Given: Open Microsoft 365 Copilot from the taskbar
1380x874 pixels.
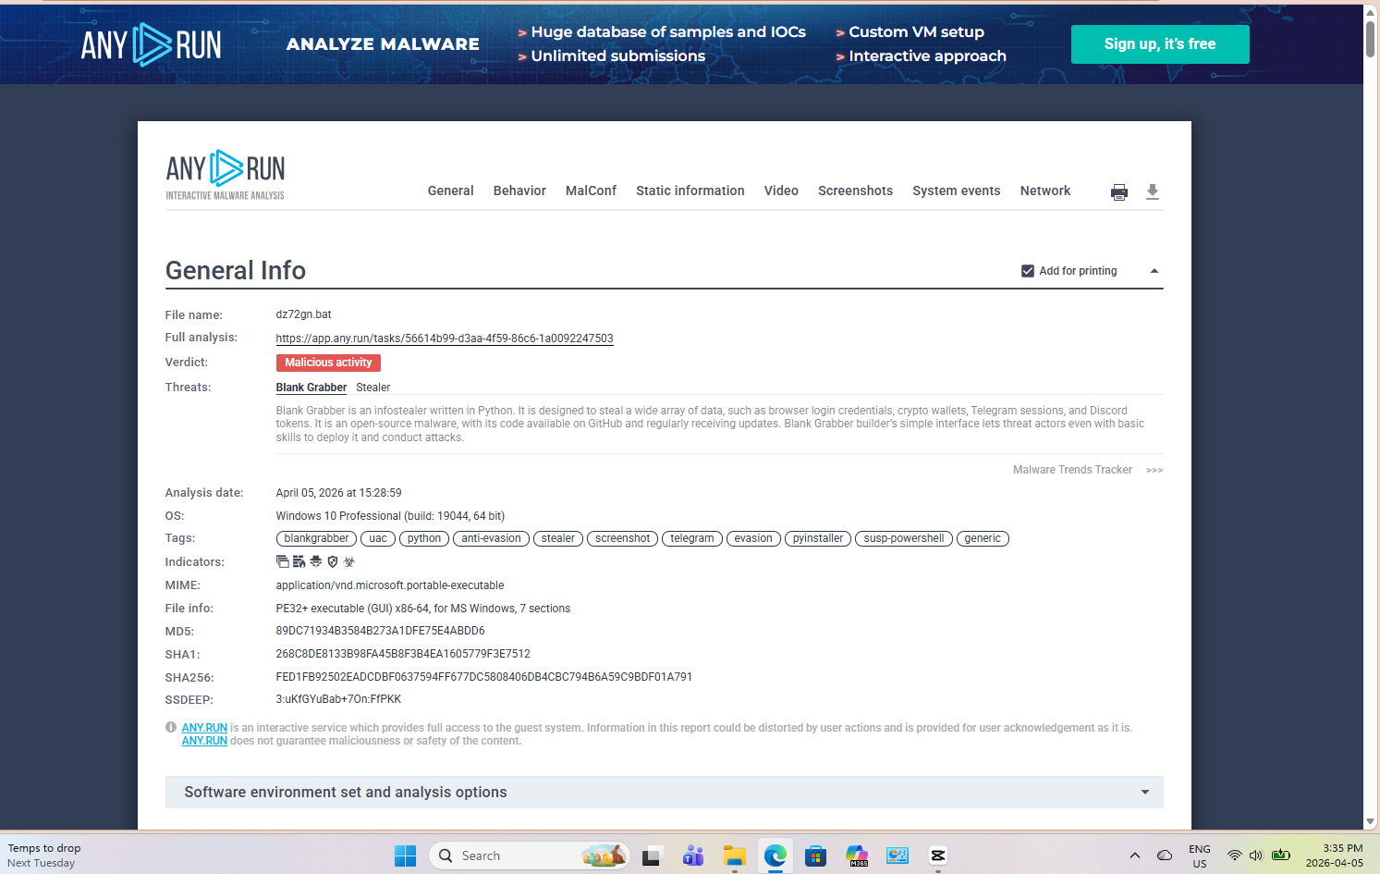Looking at the screenshot, I should [x=857, y=856].
